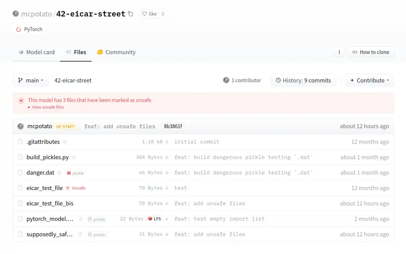Open eicar_test_file_bis commit message link
Image resolution: width=406 pixels, height=254 pixels.
pos(209,203)
